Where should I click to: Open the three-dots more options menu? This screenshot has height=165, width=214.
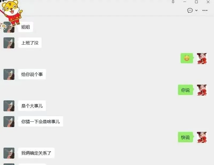coord(205,10)
